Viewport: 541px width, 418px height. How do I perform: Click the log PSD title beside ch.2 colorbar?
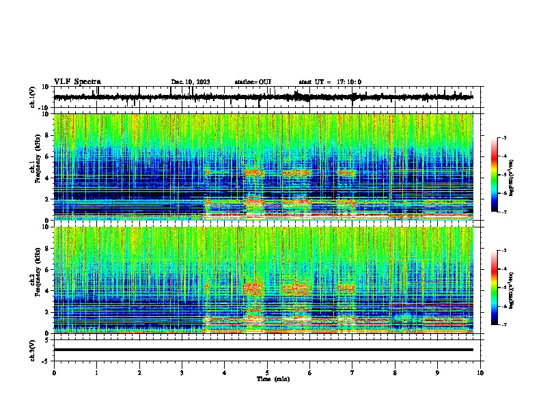[x=511, y=290]
